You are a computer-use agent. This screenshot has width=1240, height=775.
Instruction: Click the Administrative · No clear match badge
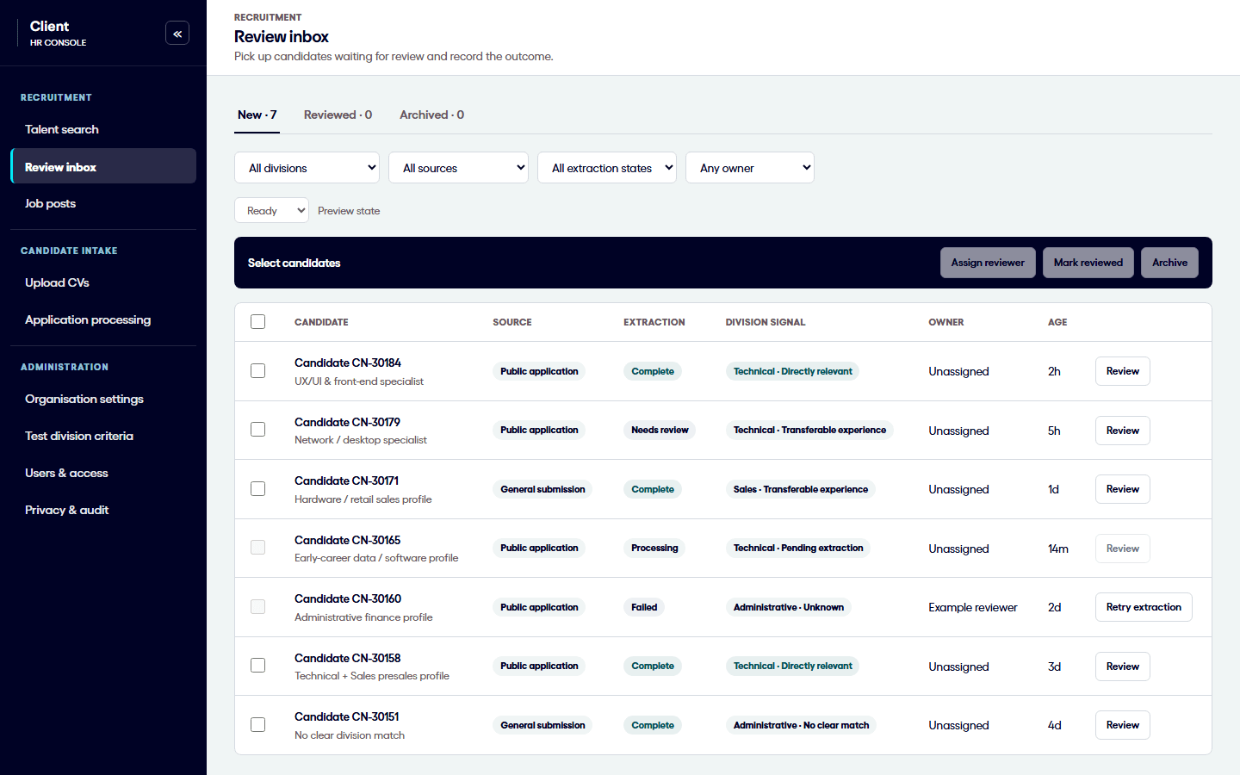[x=801, y=725]
